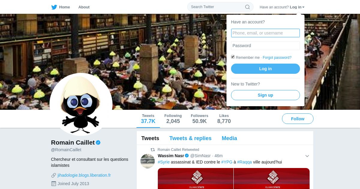Toggle the Remember me checkbox
The width and height of the screenshot is (360, 189).
[233, 57]
